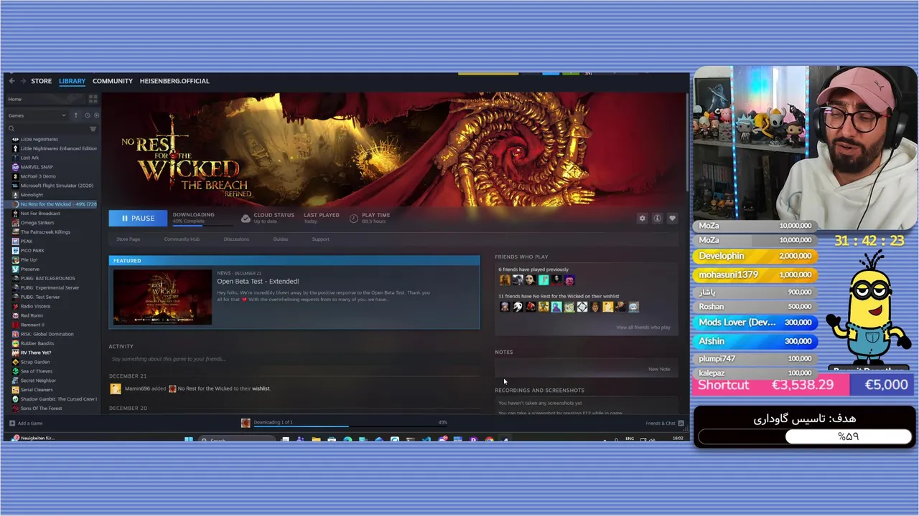919x516 pixels.
Task: Click the Add a Game plus icon
Action: click(12, 423)
